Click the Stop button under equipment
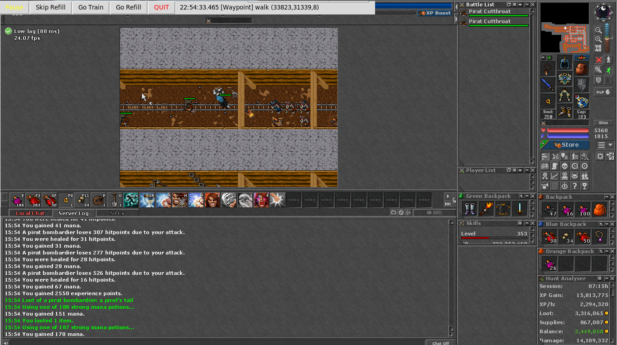Image resolution: width=617 pixels, height=345 pixels. coord(603,123)
